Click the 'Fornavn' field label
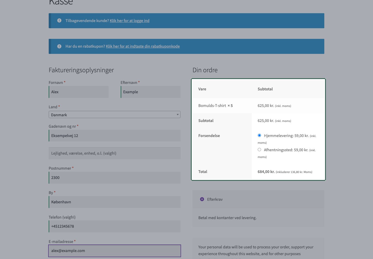373x259 pixels. tap(56, 83)
